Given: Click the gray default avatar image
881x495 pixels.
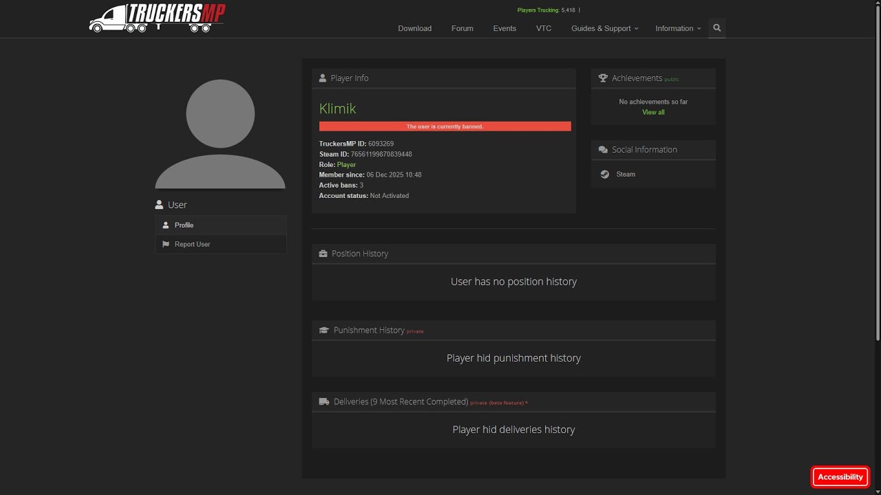Looking at the screenshot, I should tap(220, 133).
